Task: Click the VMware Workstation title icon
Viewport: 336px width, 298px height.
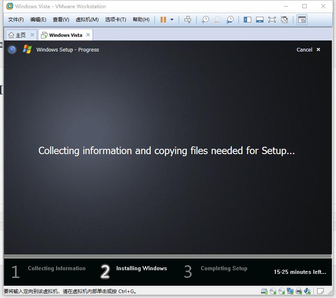Action: (10, 6)
